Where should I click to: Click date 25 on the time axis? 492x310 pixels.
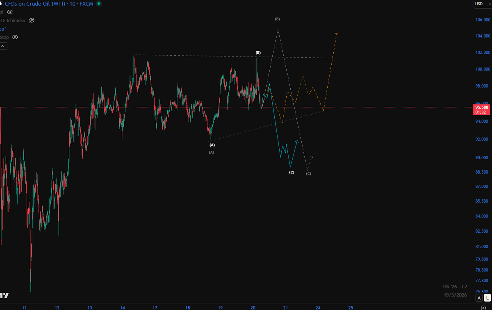point(351,308)
